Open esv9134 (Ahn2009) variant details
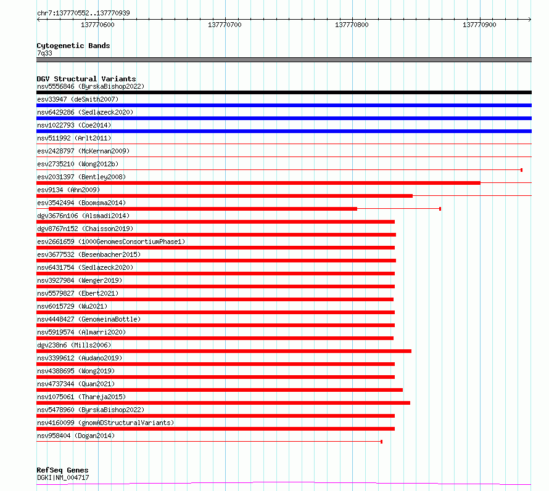549x491 pixels. 68,190
